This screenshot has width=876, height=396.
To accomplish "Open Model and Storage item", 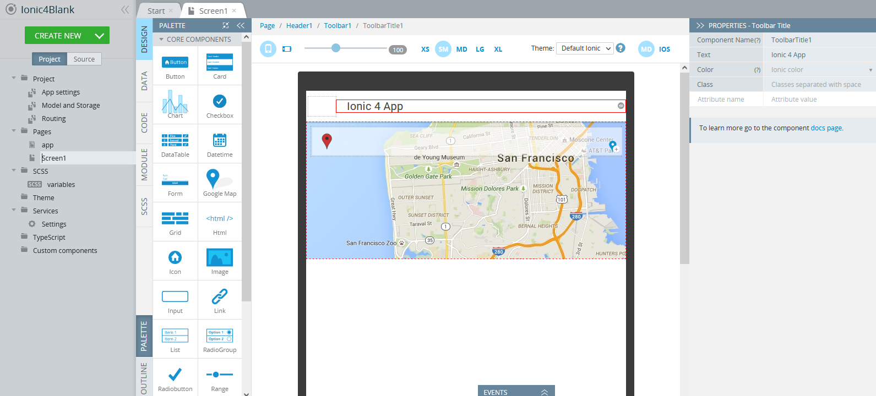I will point(70,105).
